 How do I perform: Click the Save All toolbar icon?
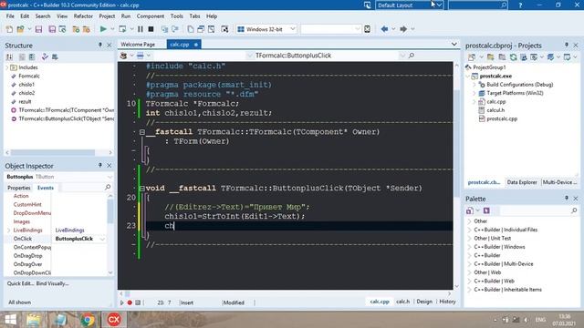coord(52,29)
